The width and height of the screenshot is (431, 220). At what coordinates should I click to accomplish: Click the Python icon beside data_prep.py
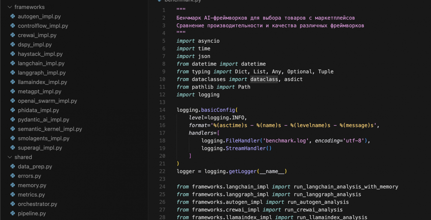coord(13,166)
